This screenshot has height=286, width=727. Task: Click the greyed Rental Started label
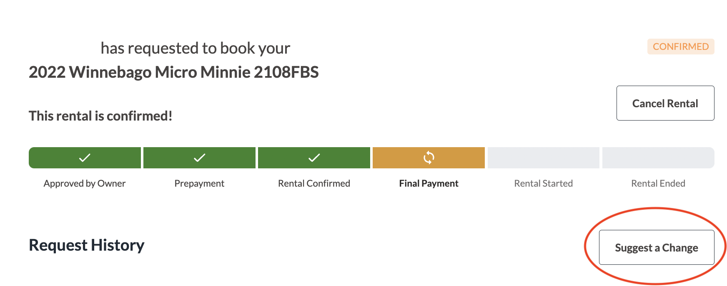[544, 183]
